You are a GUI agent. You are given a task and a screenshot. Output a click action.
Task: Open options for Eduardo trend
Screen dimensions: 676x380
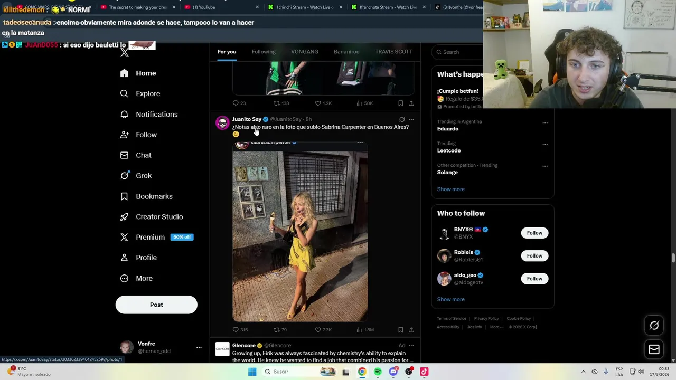click(545, 122)
